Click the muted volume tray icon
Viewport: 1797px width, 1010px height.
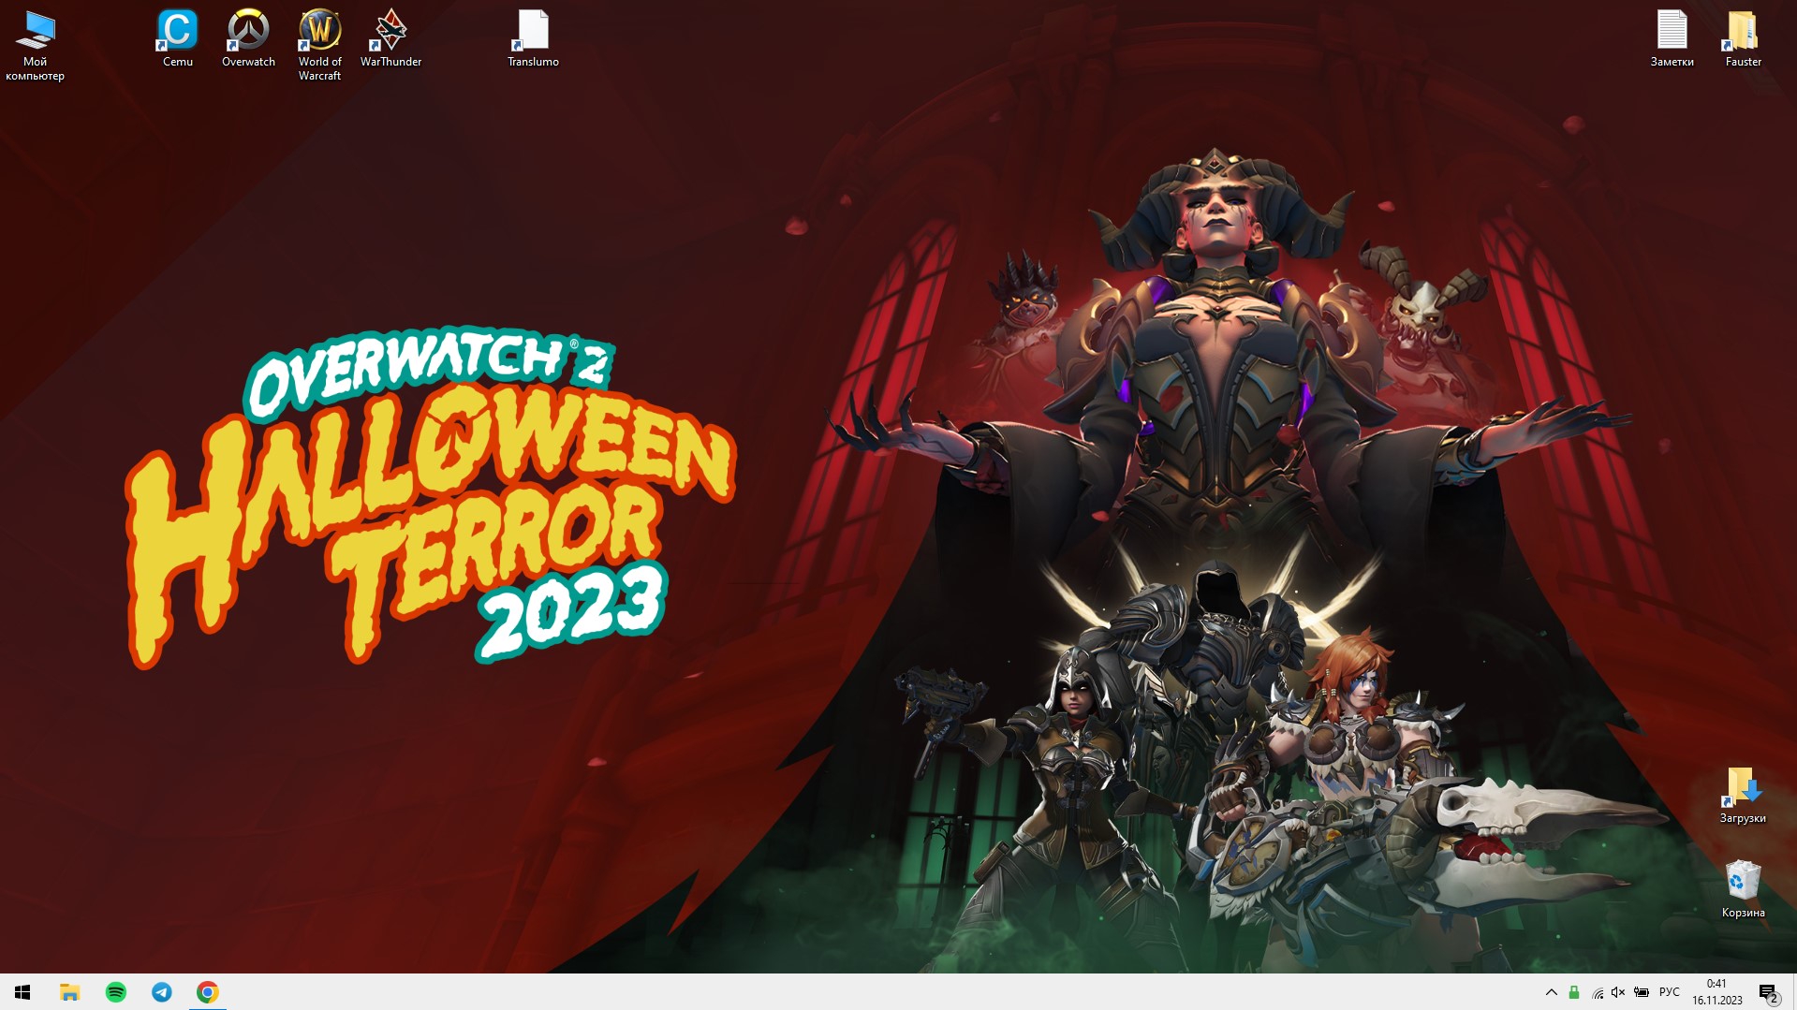click(1618, 992)
